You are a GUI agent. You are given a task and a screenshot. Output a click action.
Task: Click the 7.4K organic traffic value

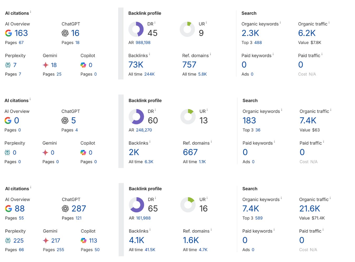pos(308,121)
